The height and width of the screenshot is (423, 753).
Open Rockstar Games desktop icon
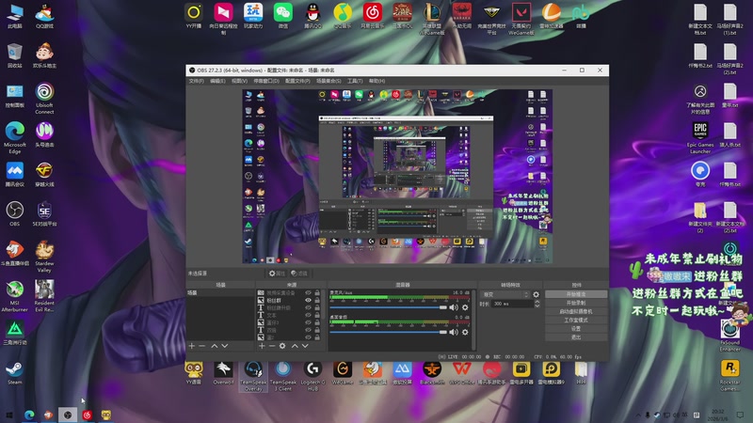click(x=730, y=376)
